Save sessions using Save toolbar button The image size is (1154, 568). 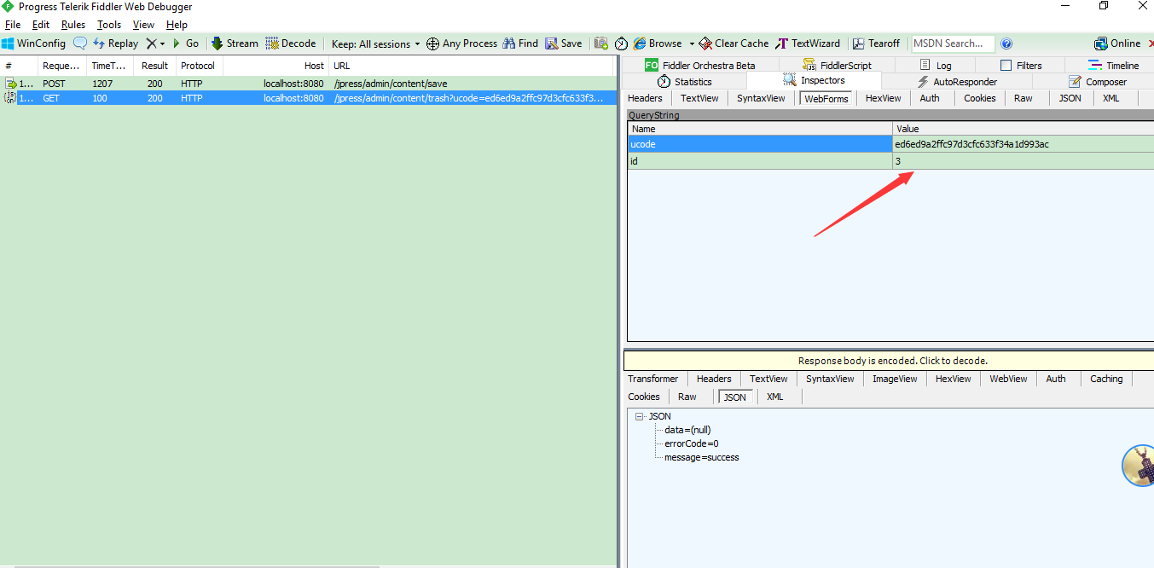coord(564,43)
